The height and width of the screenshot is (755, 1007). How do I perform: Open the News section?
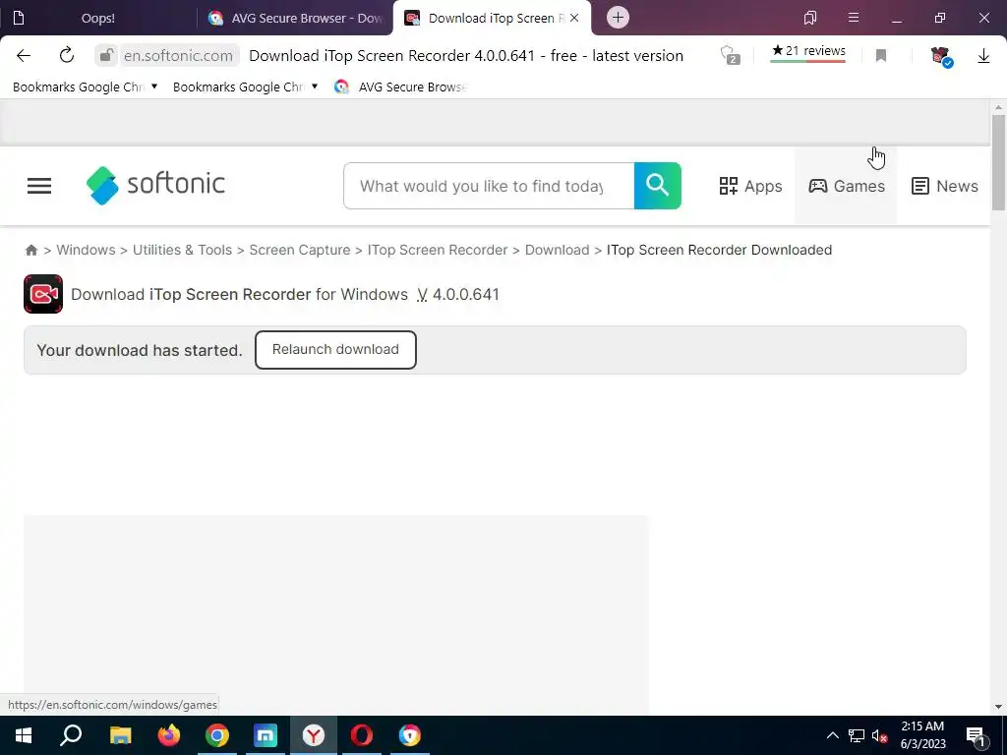(944, 186)
